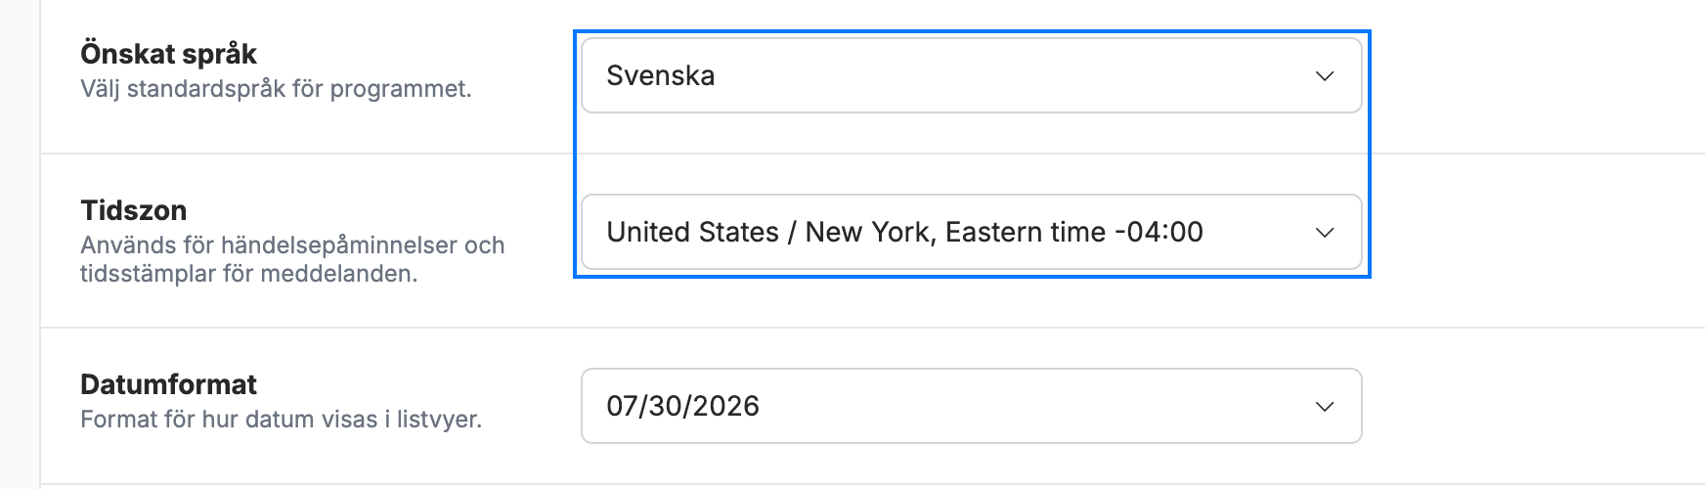Click the Tidszon heading label
This screenshot has height=489, width=1705.
point(133,210)
